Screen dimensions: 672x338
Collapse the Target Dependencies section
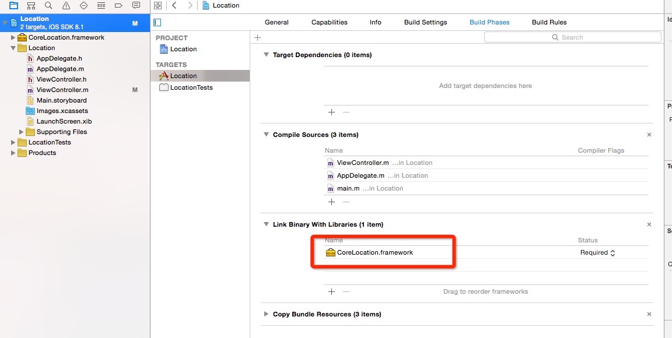(x=267, y=55)
